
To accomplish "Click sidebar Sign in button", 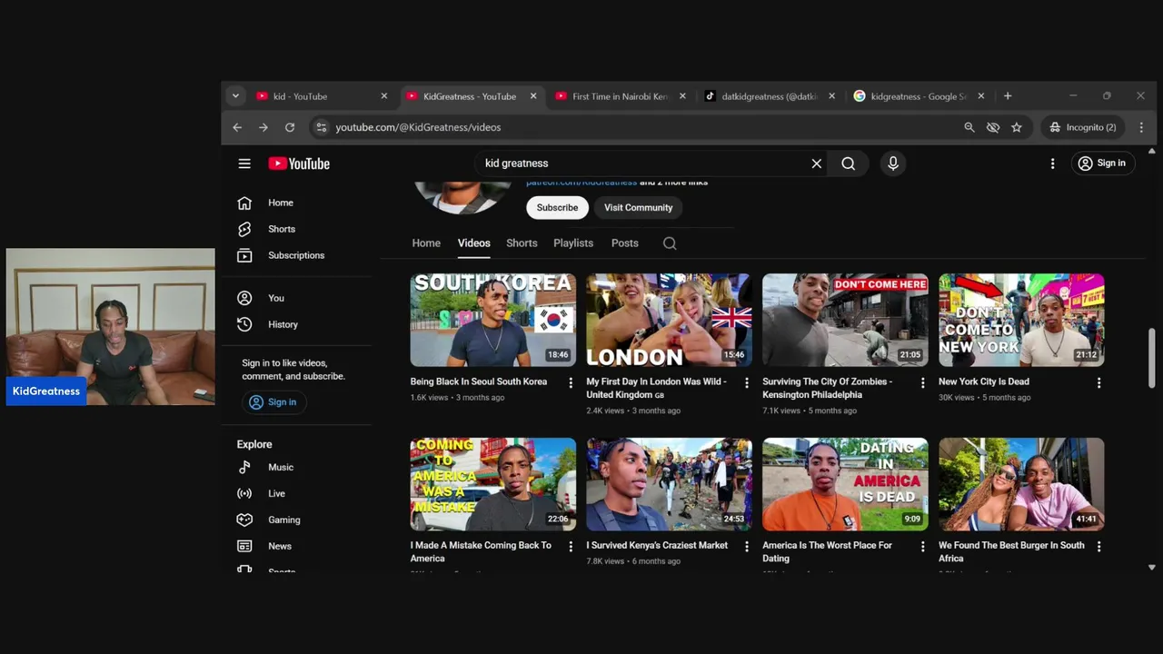I will (x=274, y=402).
